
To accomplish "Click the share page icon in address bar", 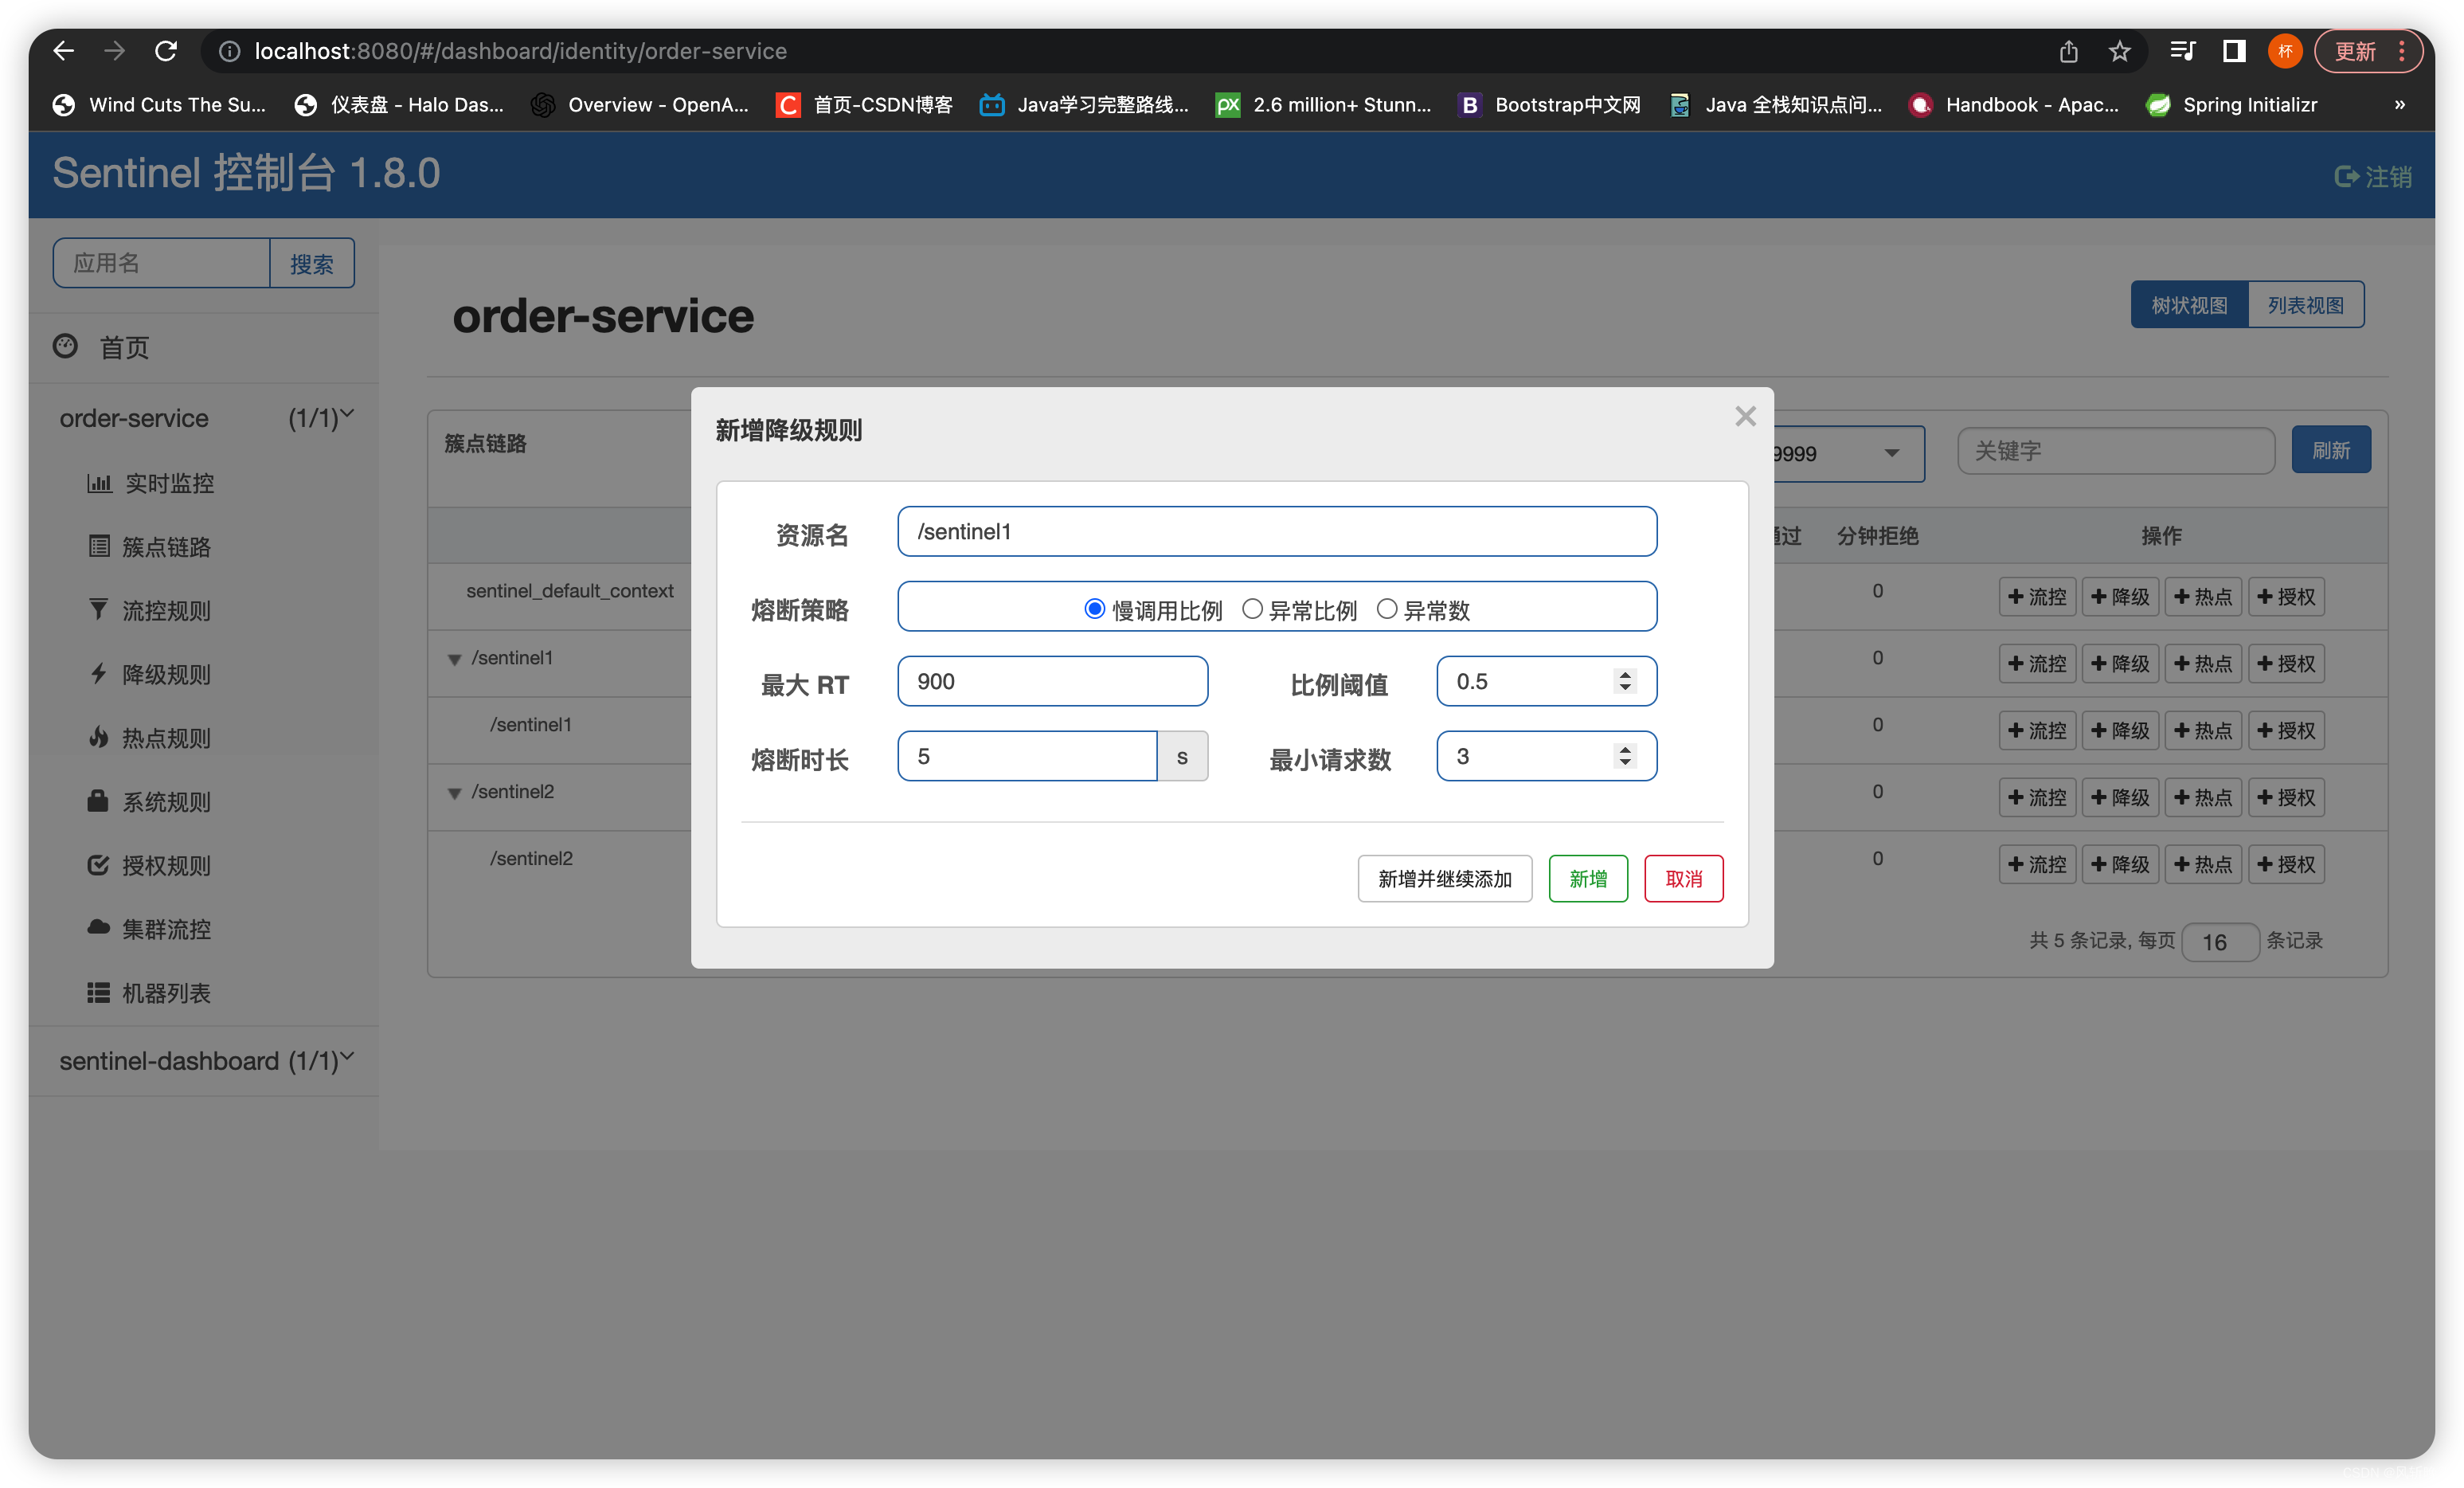I will pos(2068,51).
